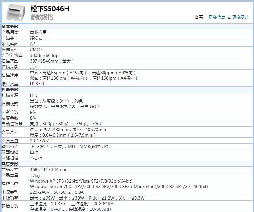Click the 468×444×344mm product size value
Screen dimensions: 254x212
click(x=48, y=169)
